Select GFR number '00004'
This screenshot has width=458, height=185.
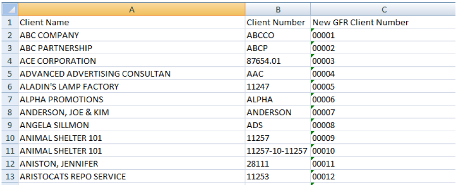coord(384,73)
